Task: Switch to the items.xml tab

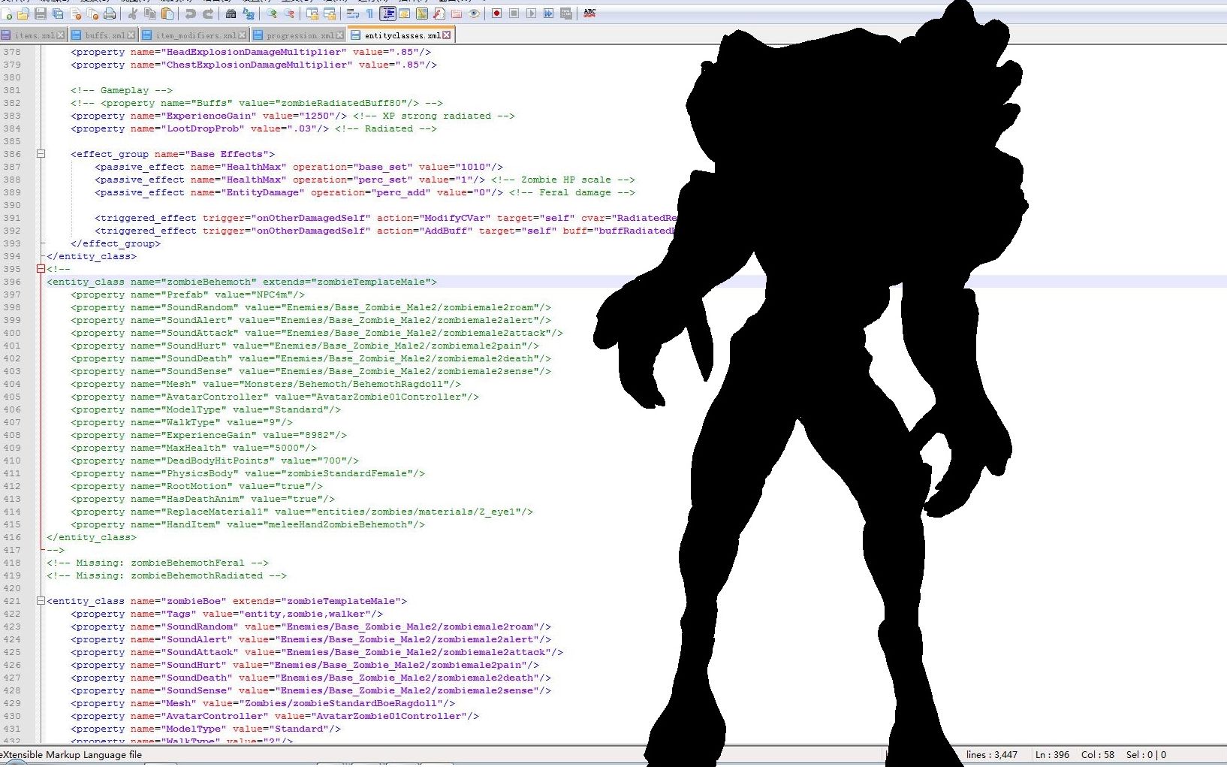Action: click(x=35, y=35)
